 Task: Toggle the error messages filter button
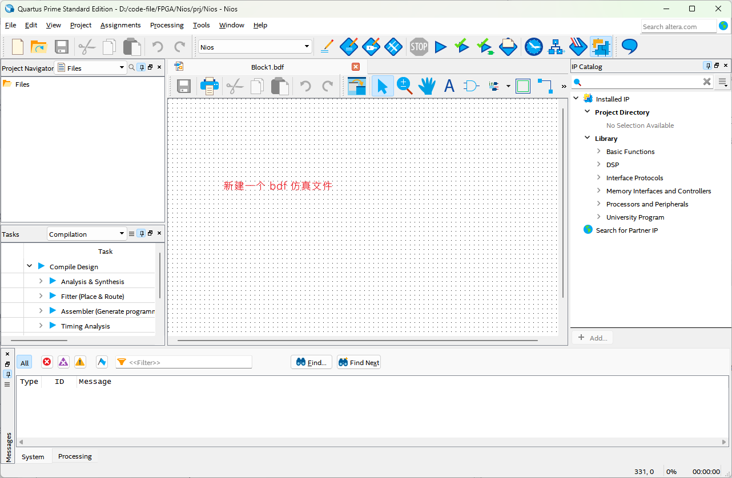(x=46, y=362)
